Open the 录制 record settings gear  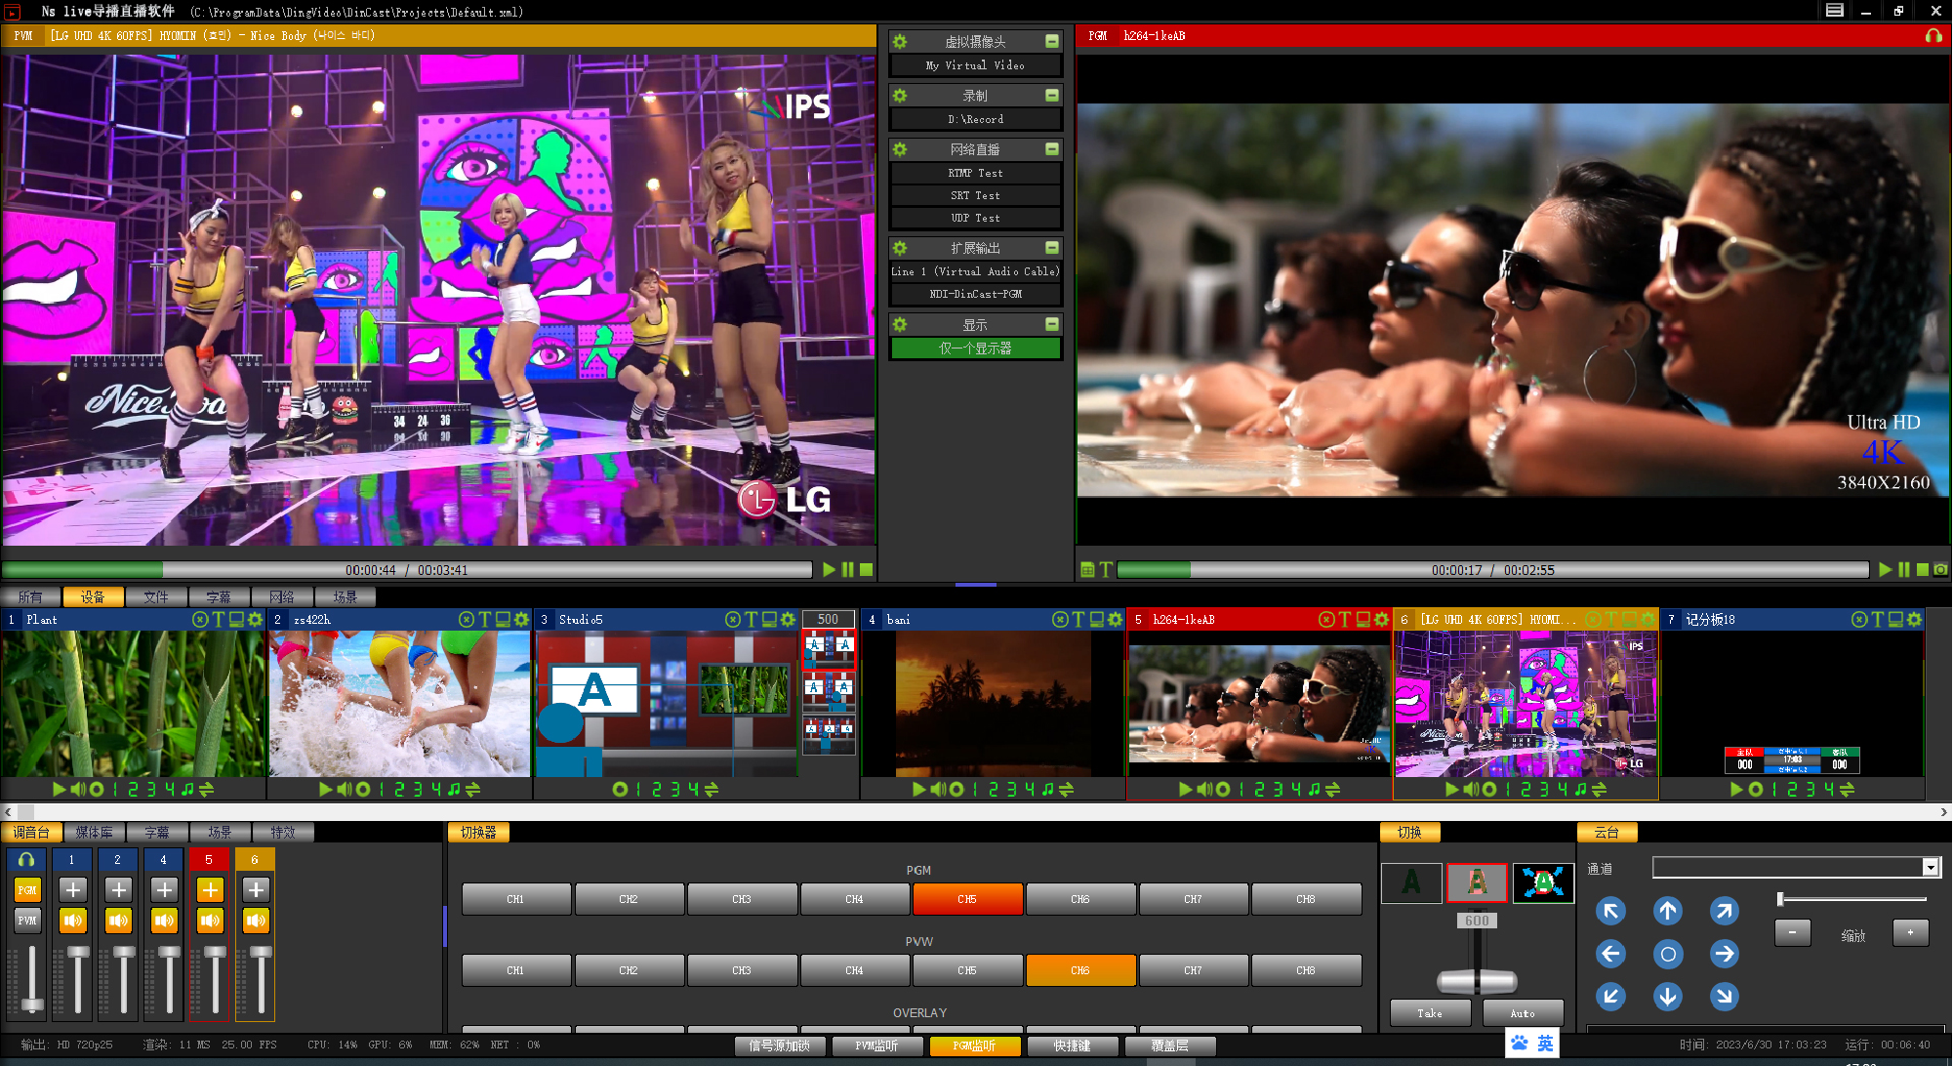click(900, 96)
